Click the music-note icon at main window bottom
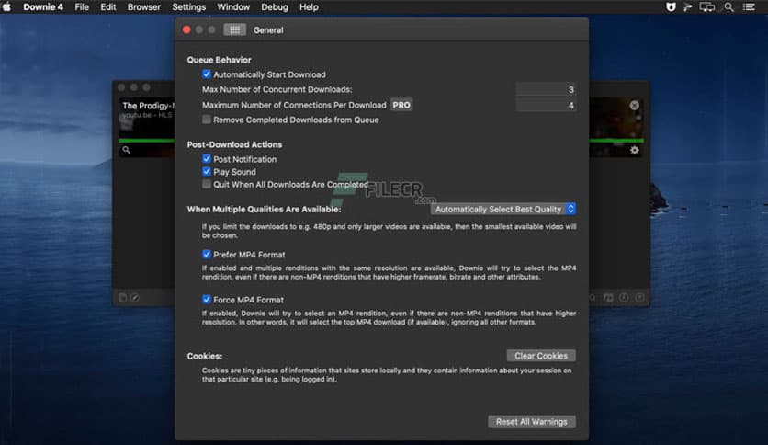This screenshot has width=768, height=445. pos(608,298)
